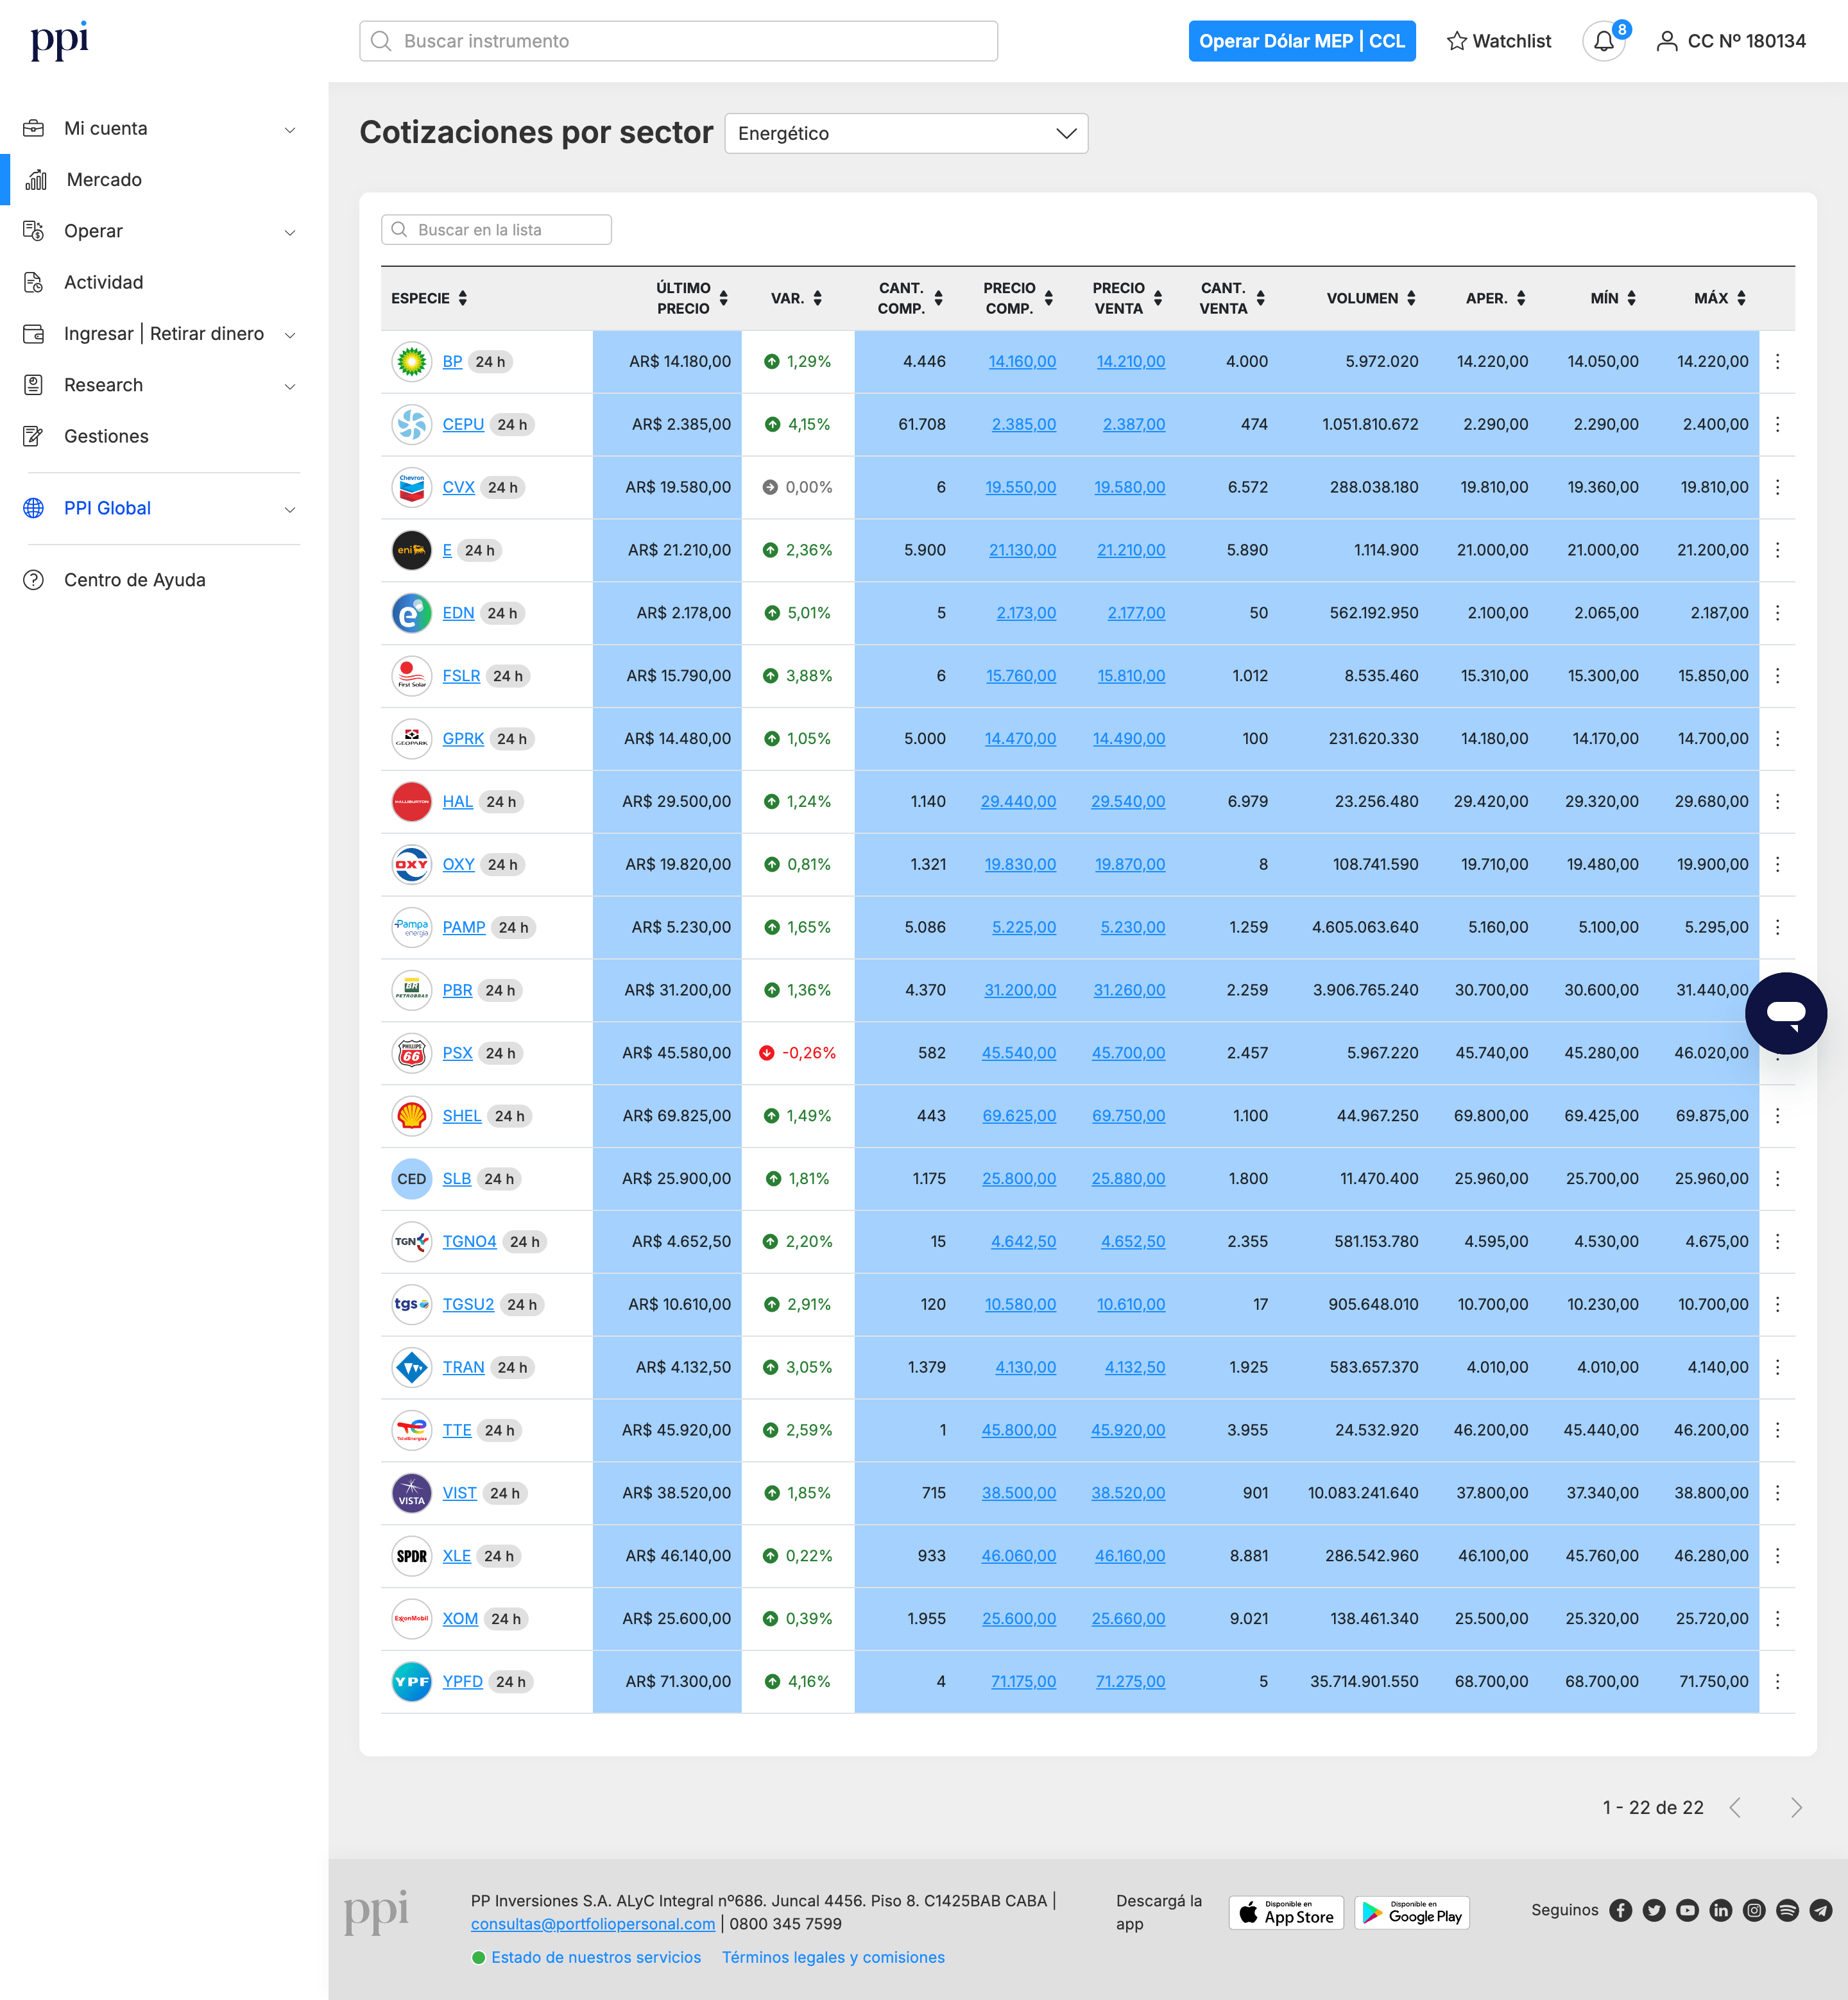
Task: Click the Shell logo in SHEL row
Action: click(x=412, y=1115)
